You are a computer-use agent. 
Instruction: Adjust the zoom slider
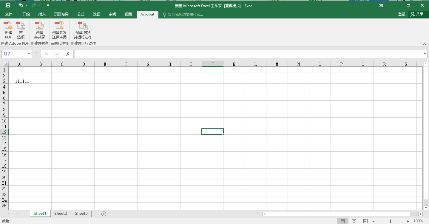pyautogui.click(x=391, y=221)
